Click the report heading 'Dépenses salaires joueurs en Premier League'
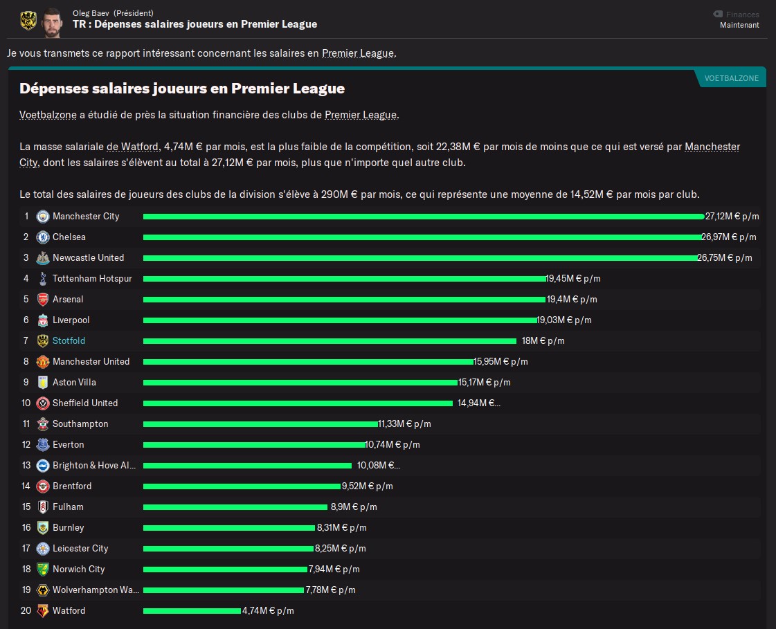The width and height of the screenshot is (776, 629). pos(182,89)
